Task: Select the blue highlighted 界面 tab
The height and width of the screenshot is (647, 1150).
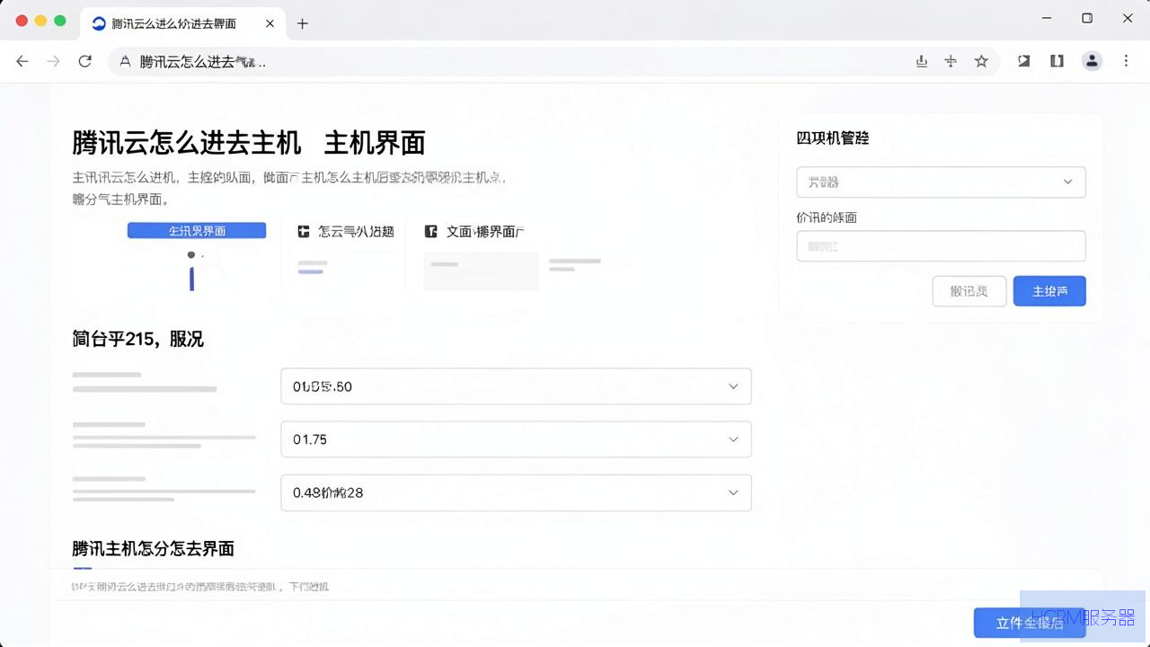Action: (x=197, y=231)
